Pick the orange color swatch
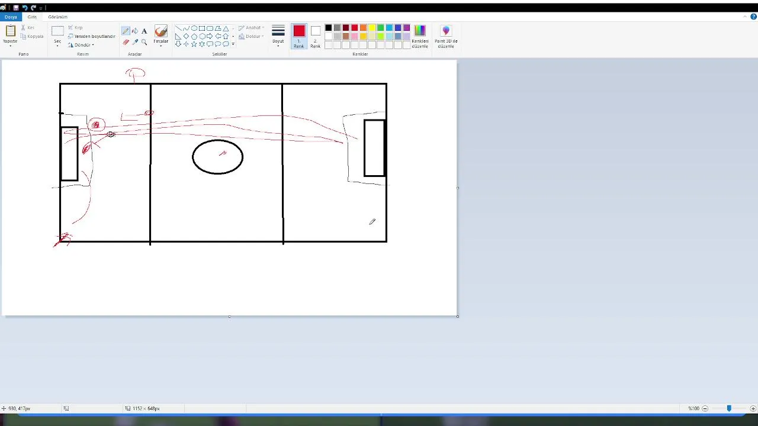 click(363, 28)
